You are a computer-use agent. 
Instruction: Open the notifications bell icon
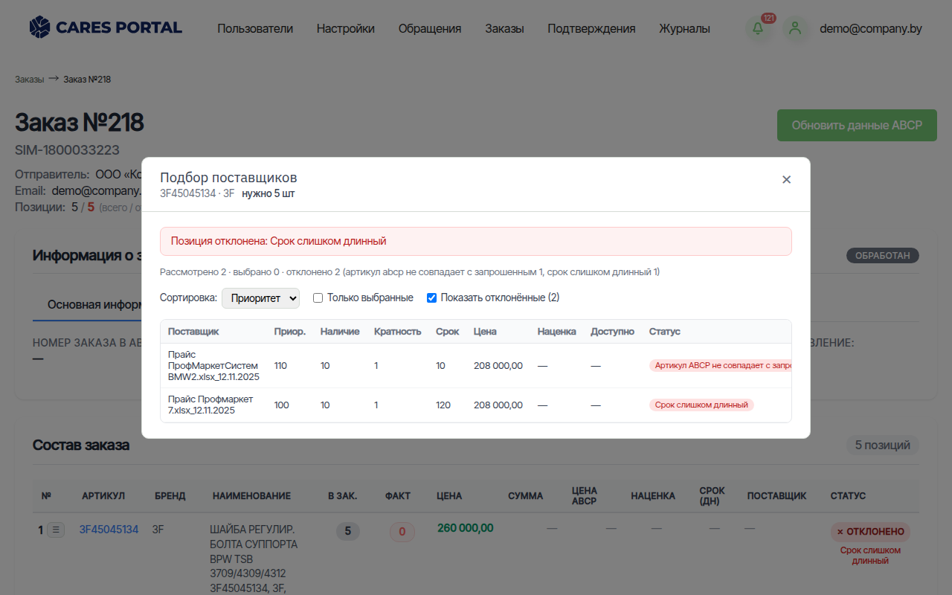point(758,29)
